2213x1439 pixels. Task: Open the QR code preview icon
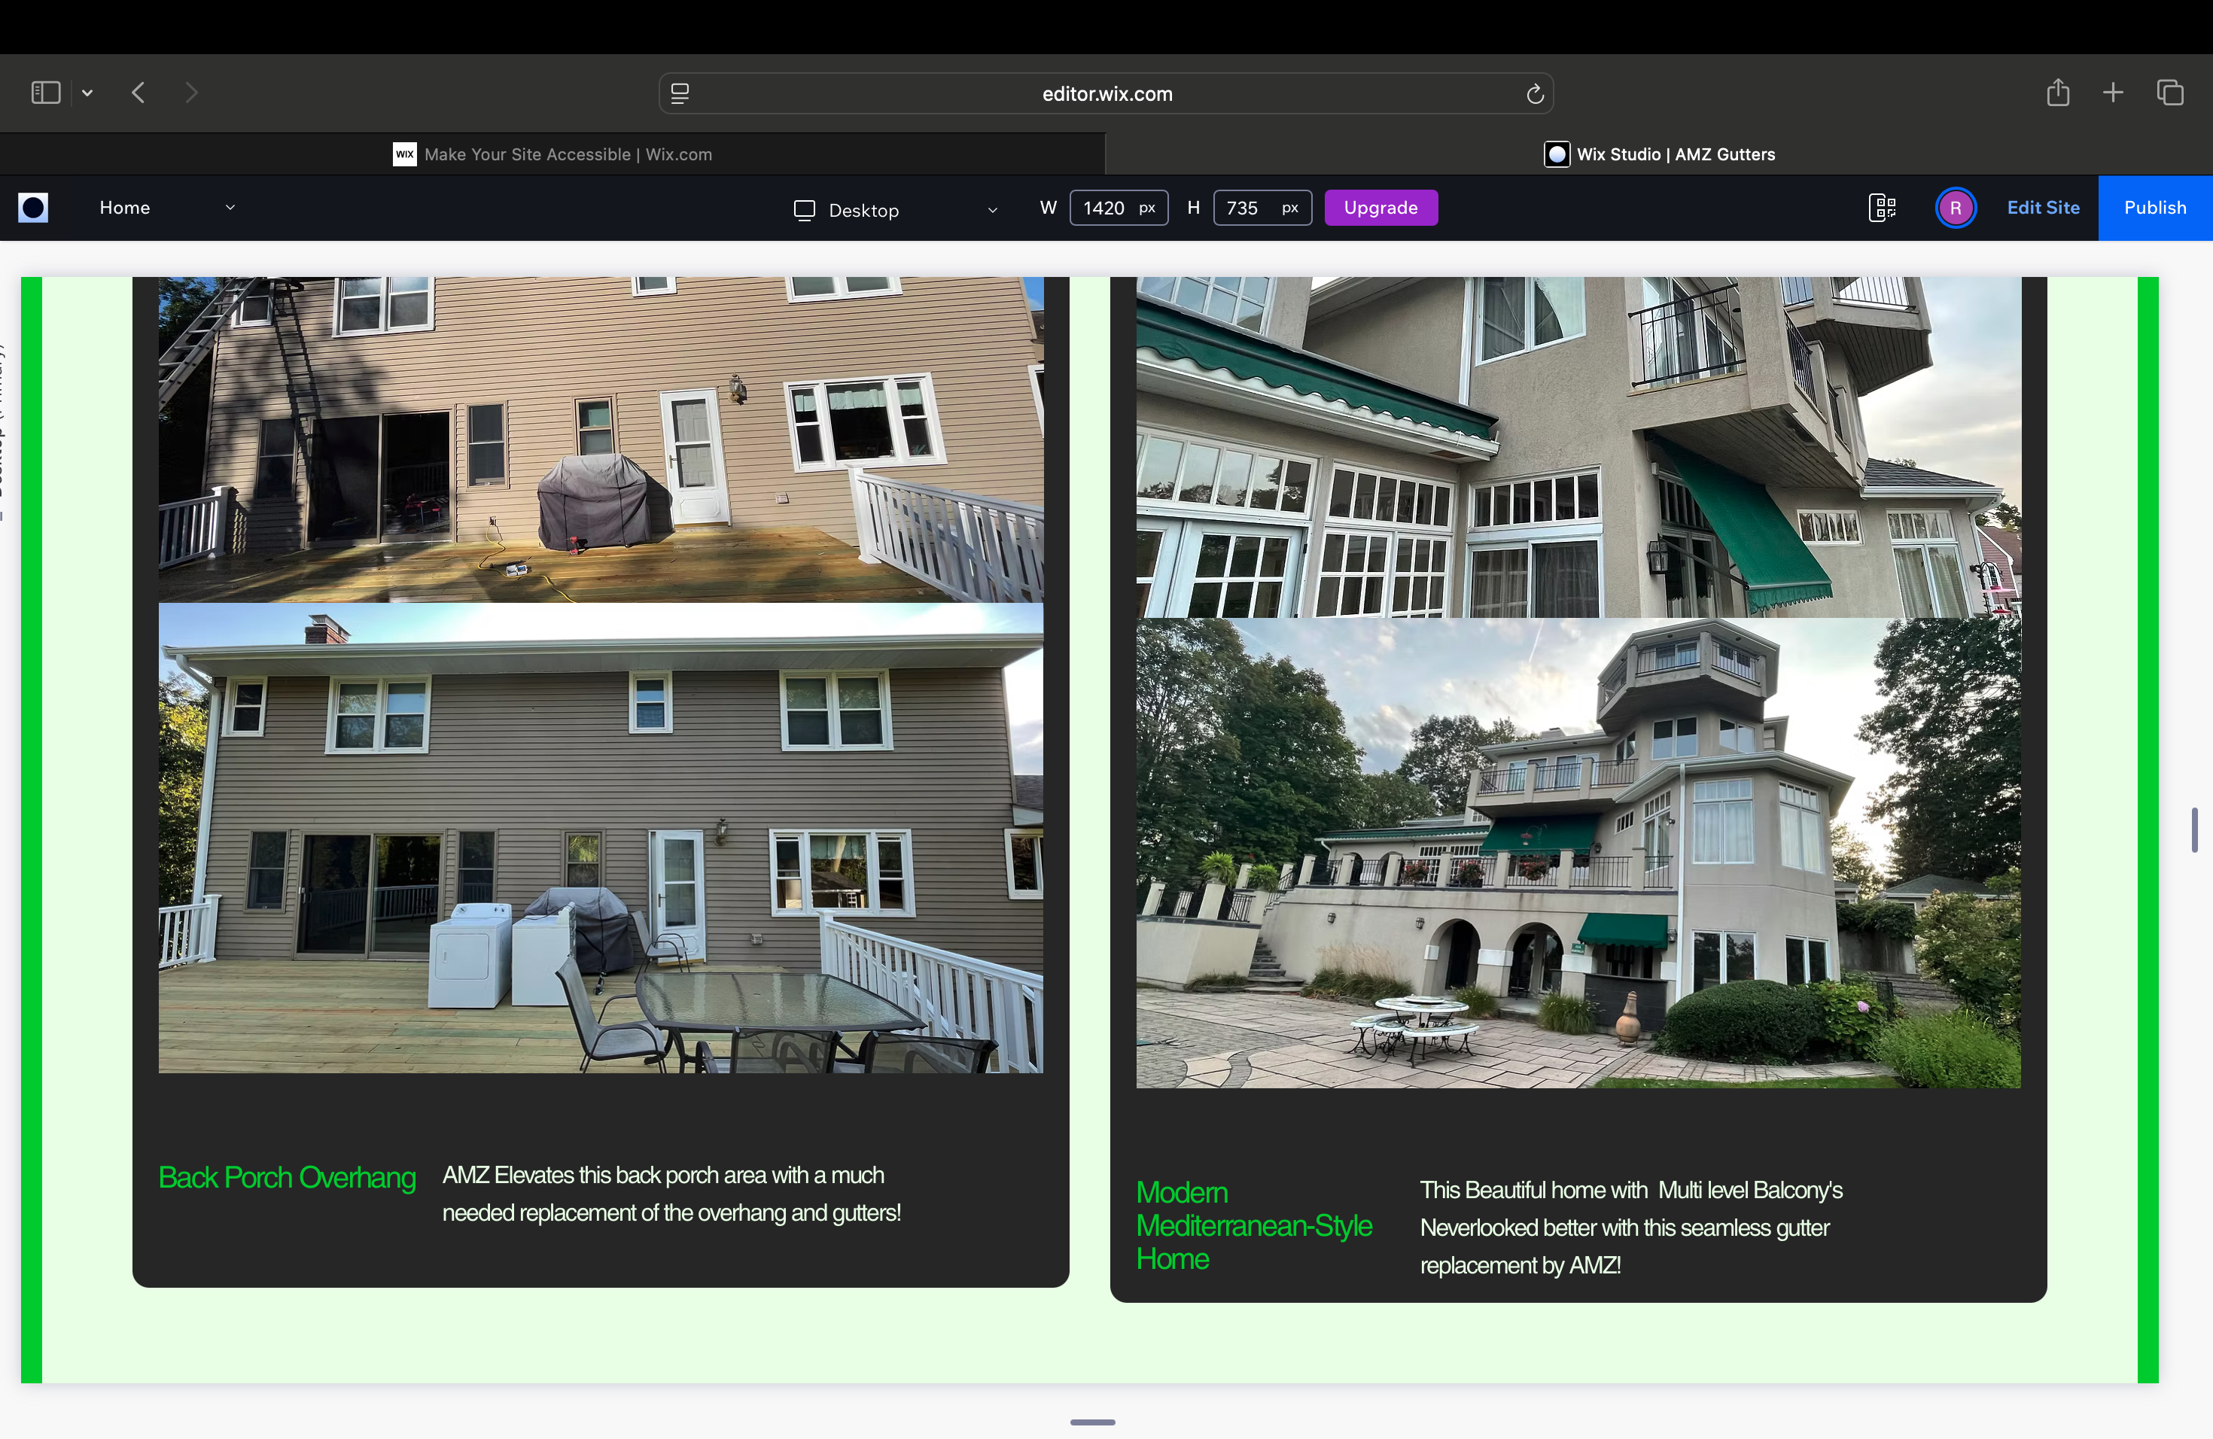coord(1883,207)
